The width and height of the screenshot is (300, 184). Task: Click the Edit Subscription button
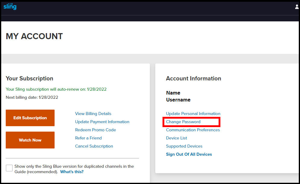click(30, 118)
